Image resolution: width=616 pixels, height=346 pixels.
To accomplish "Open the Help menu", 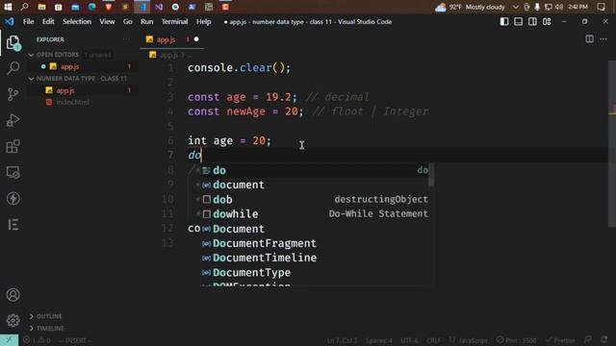I will (203, 21).
